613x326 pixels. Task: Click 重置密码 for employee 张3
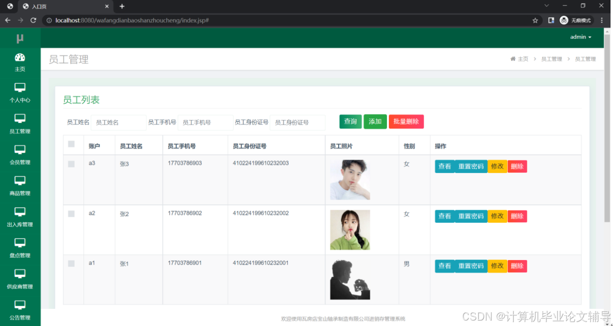coord(471,166)
